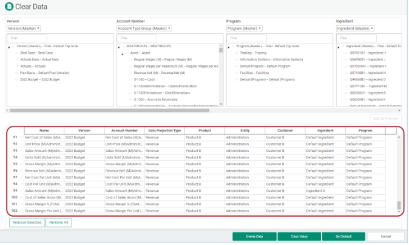
Task: Click Set Default button
Action: (x=343, y=237)
